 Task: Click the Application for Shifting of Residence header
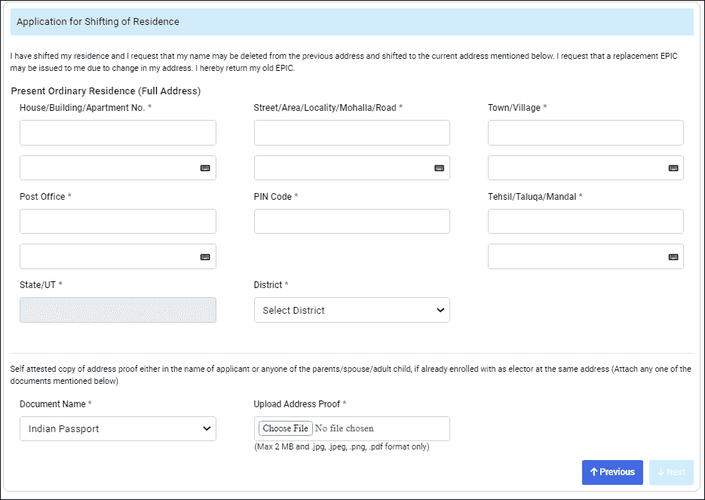(x=98, y=22)
